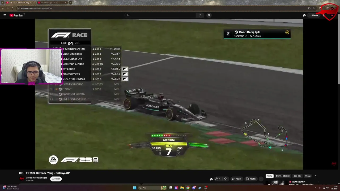Image resolution: width=340 pixels, height=191 pixels.
Task: Open the clock showing 23:07
Action: click(x=334, y=188)
